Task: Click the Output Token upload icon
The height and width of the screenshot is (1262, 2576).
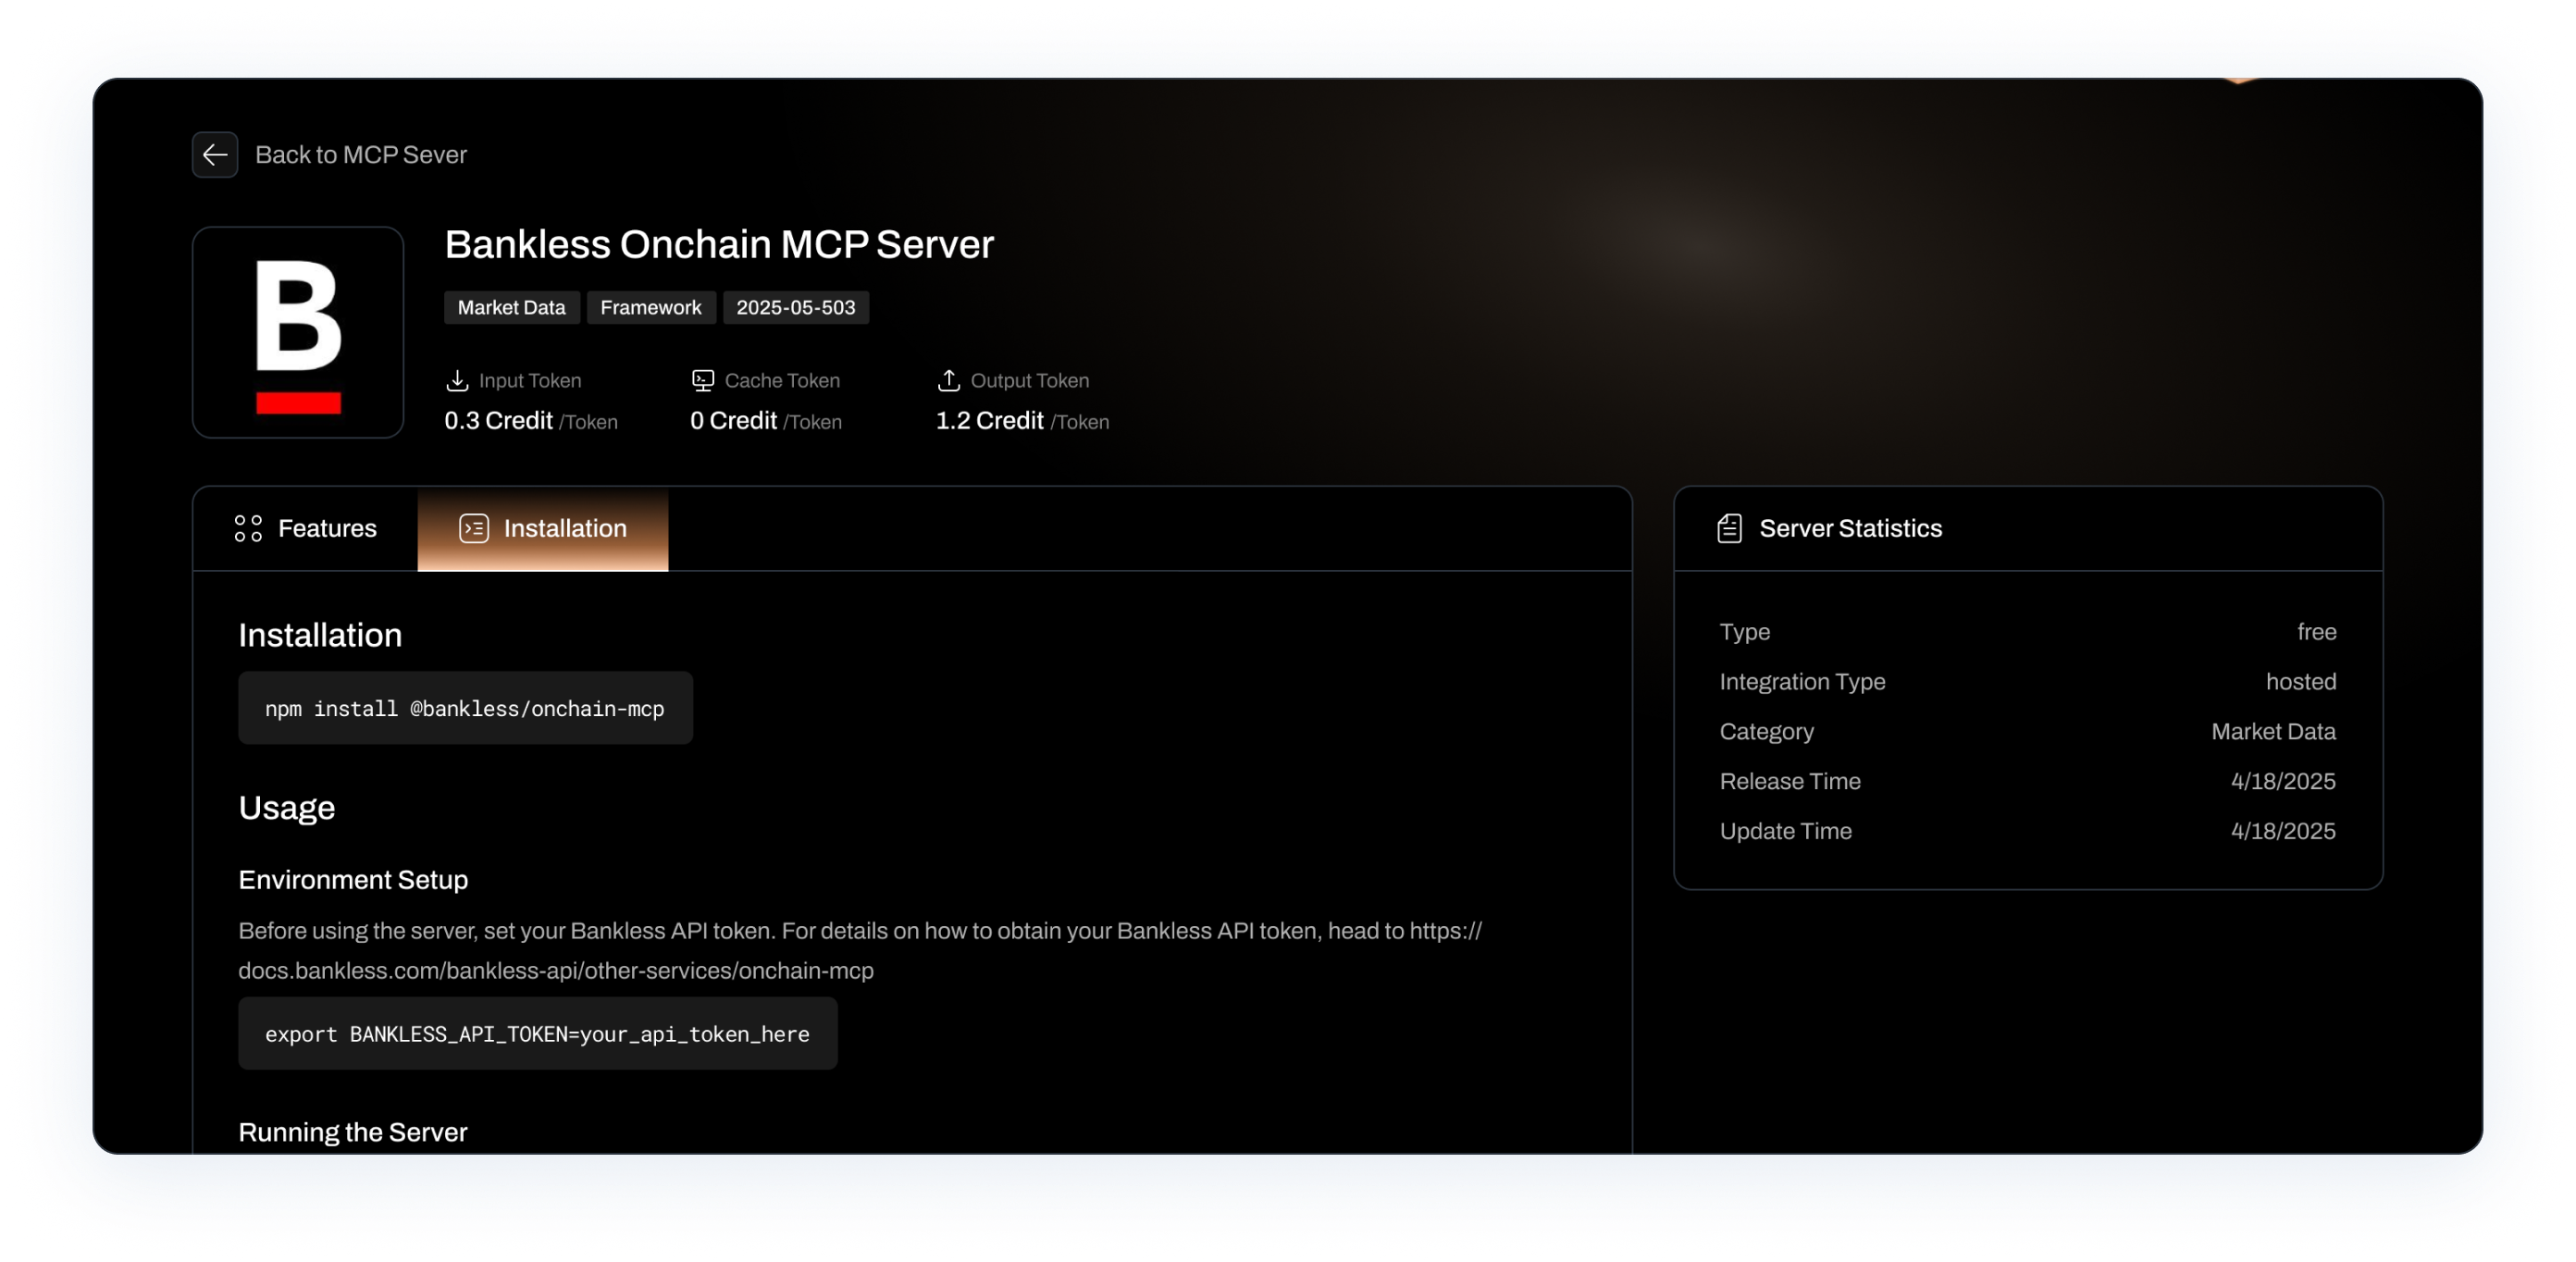Action: tap(949, 381)
